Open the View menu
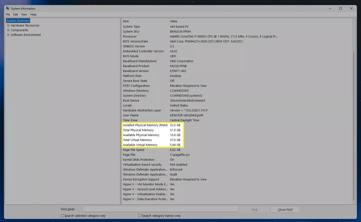361x222 pixels. pyautogui.click(x=24, y=14)
